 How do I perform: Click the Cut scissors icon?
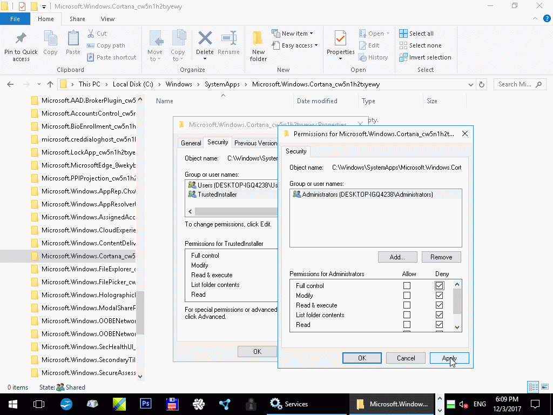tap(91, 34)
